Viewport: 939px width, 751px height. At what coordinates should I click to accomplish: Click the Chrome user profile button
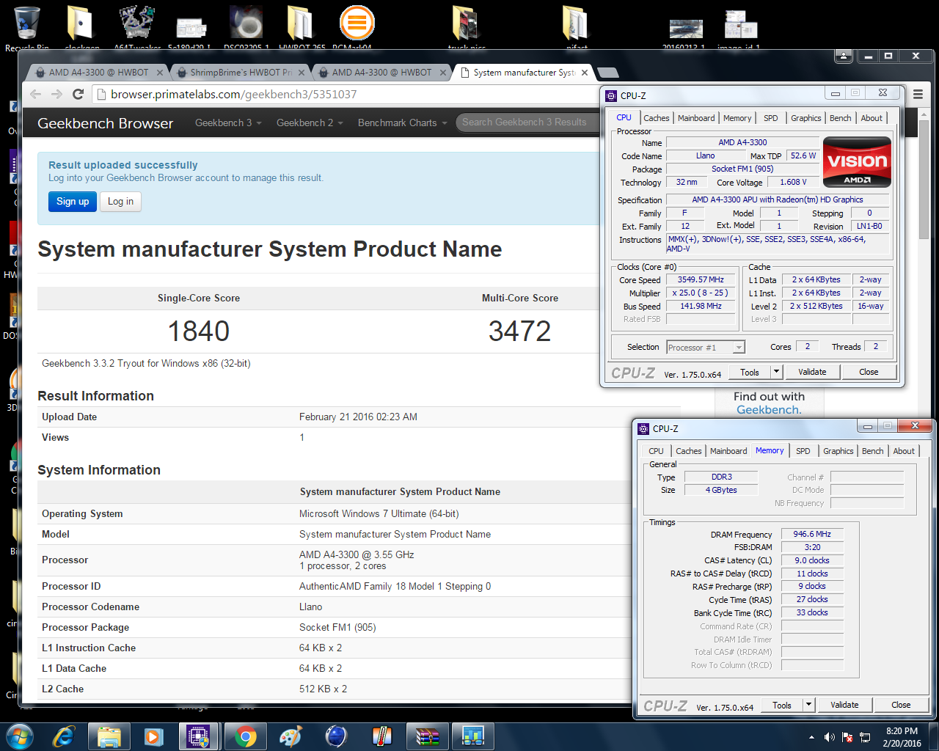[844, 56]
